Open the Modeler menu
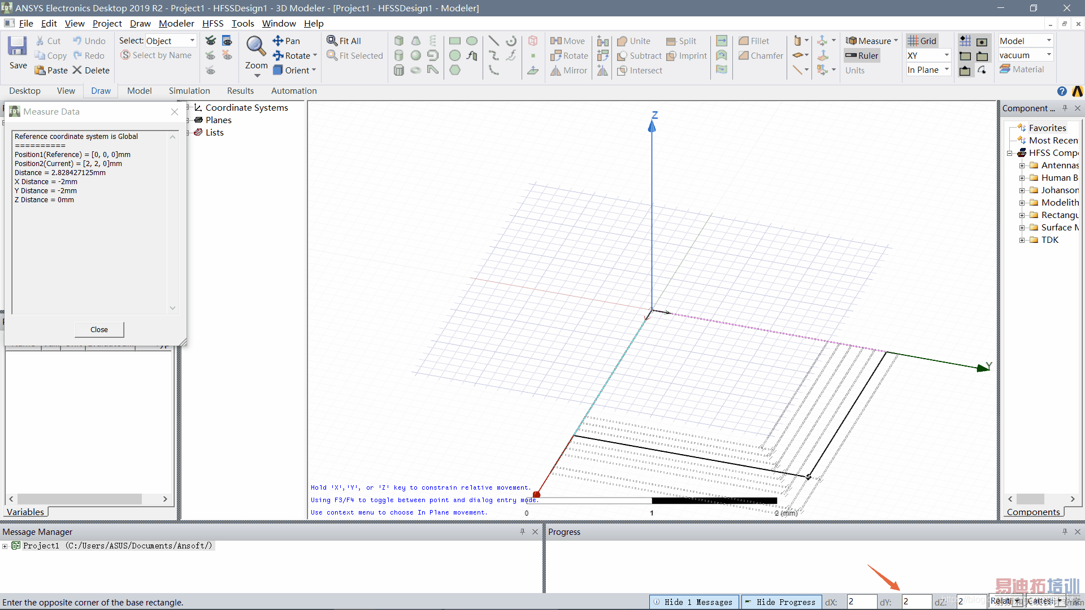The width and height of the screenshot is (1085, 610). [176, 23]
